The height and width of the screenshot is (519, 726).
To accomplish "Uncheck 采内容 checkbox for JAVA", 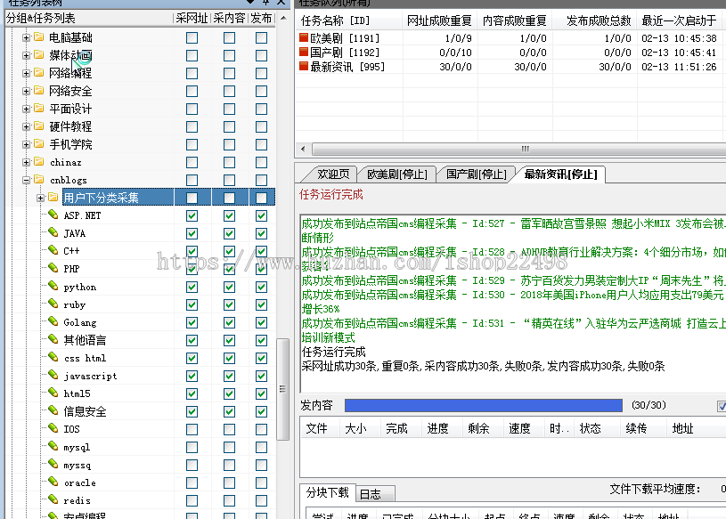I will 229,233.
